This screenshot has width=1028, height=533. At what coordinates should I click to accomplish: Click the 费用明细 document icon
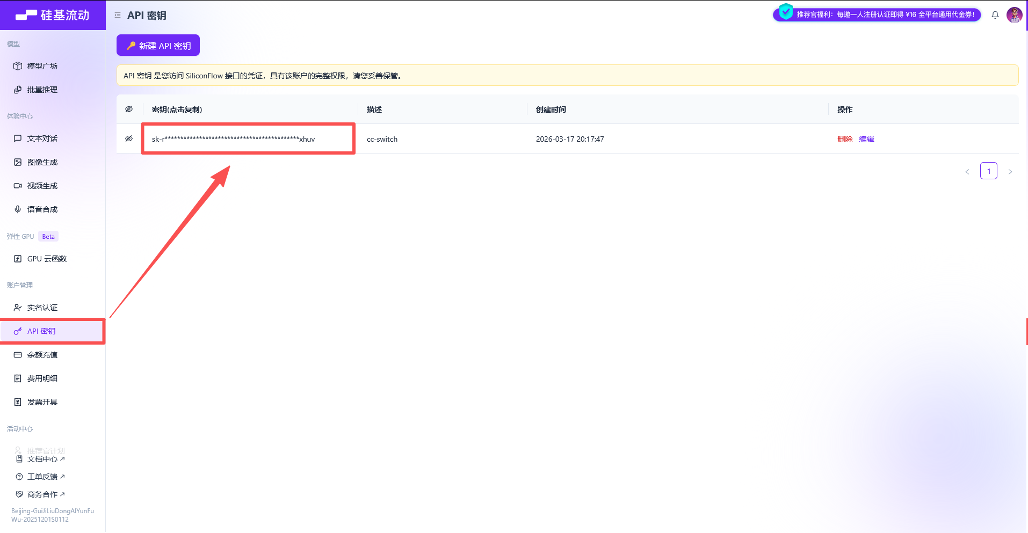click(18, 378)
